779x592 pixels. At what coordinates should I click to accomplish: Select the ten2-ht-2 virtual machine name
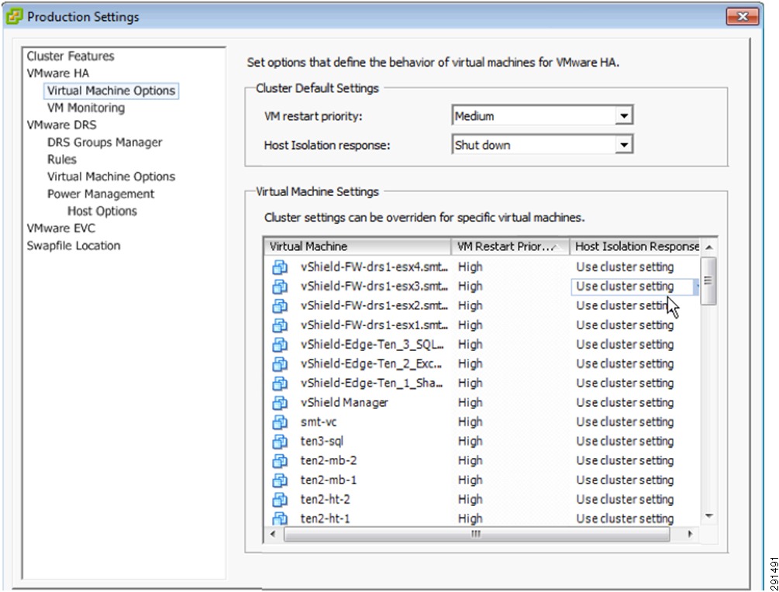coord(326,500)
